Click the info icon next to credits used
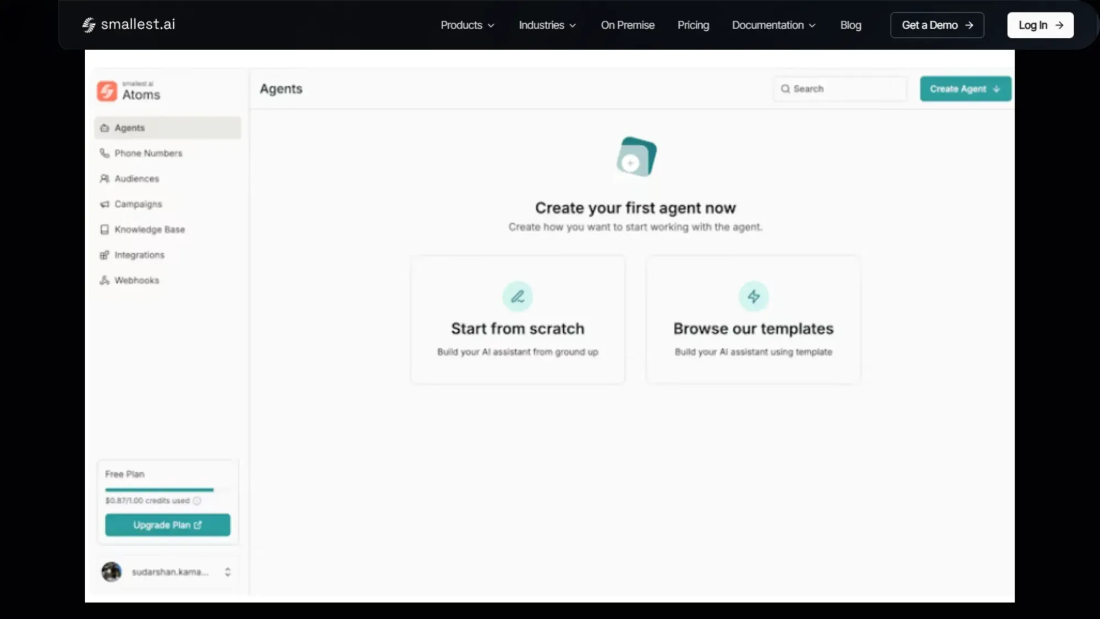Viewport: 1100px width, 619px height. [197, 501]
